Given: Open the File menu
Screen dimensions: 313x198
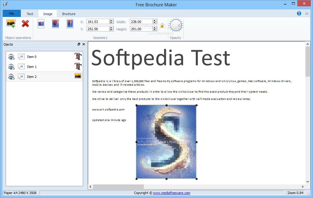Looking at the screenshot, I should coord(11,14).
